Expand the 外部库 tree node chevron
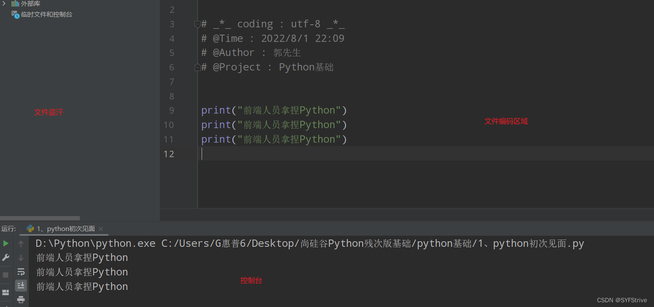The height and width of the screenshot is (307, 654). click(4, 3)
